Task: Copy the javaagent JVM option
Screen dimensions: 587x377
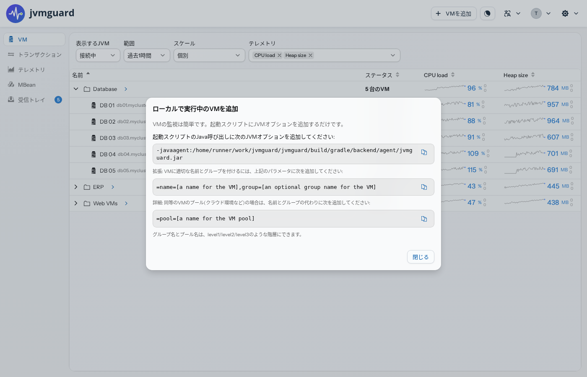Action: (x=424, y=152)
